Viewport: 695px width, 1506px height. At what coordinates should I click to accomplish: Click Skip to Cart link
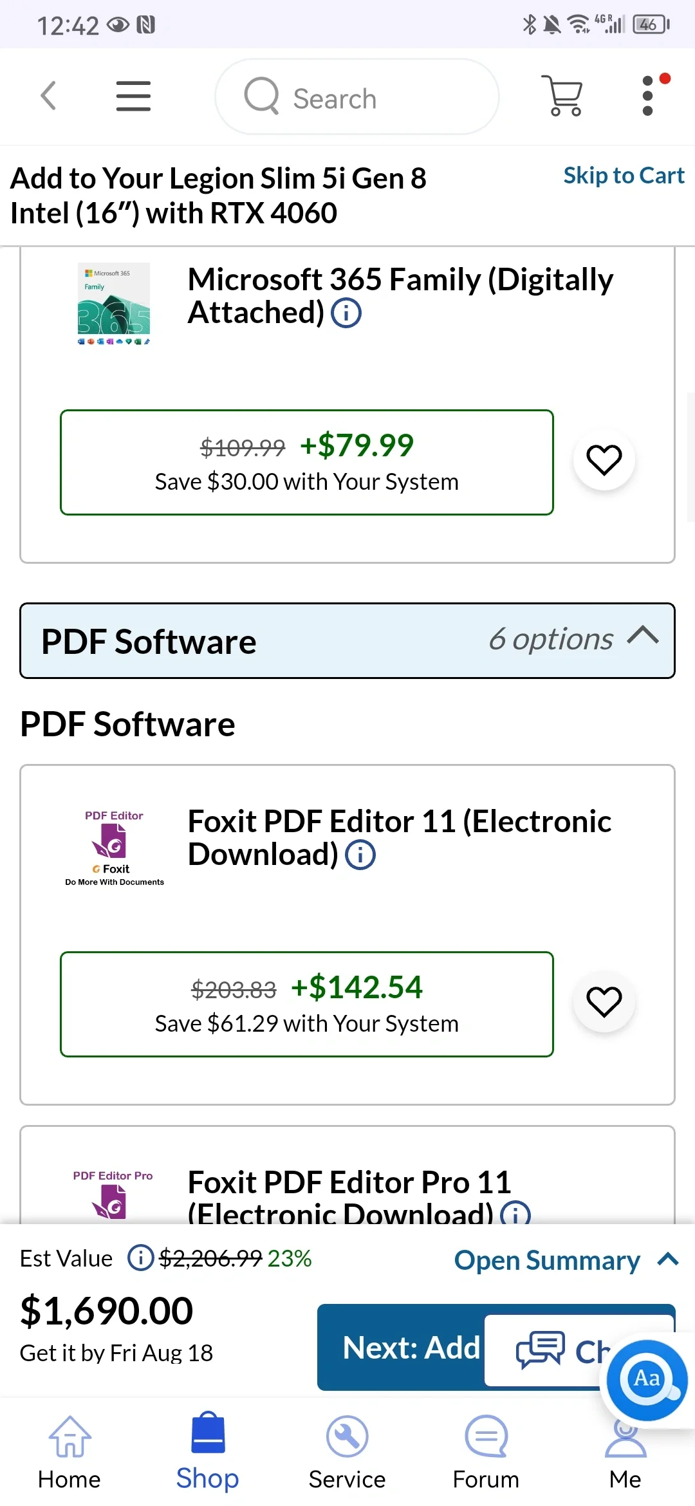(623, 176)
